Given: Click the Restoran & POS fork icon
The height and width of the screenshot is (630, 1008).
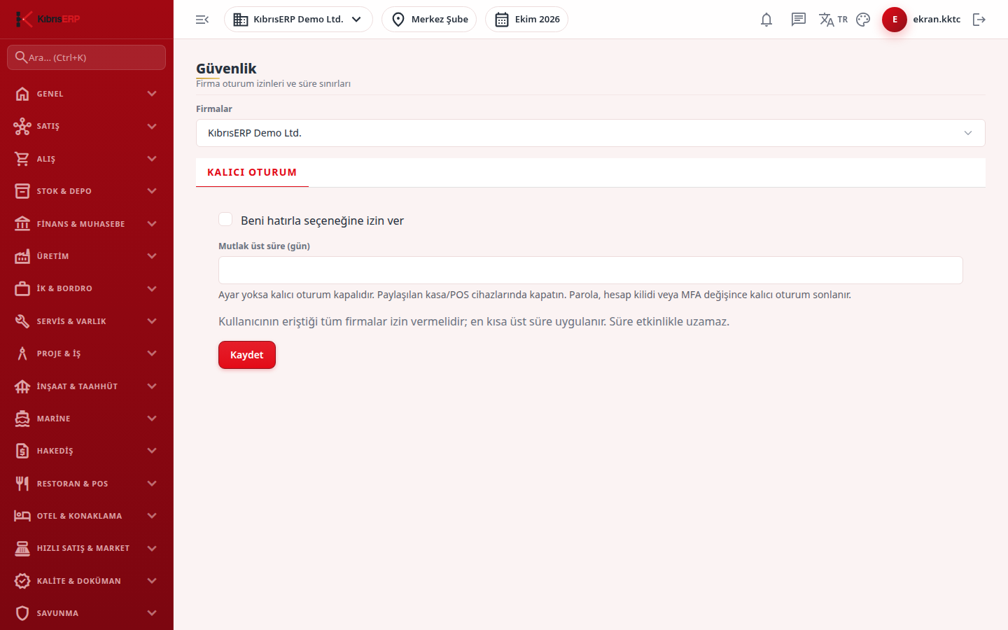Looking at the screenshot, I should click(22, 484).
